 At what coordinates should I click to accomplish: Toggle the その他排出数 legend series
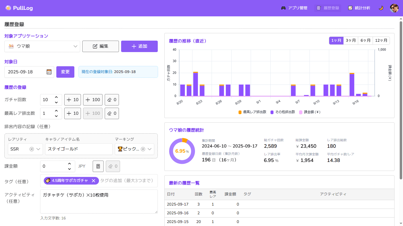pyautogui.click(x=283, y=112)
